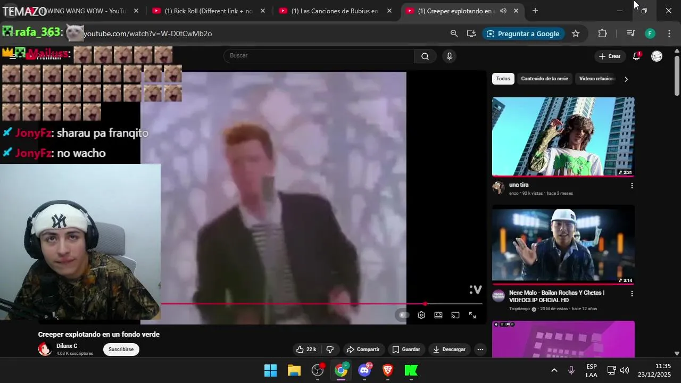
Task: Select the Contenido de la serie chip
Action: (x=544, y=79)
